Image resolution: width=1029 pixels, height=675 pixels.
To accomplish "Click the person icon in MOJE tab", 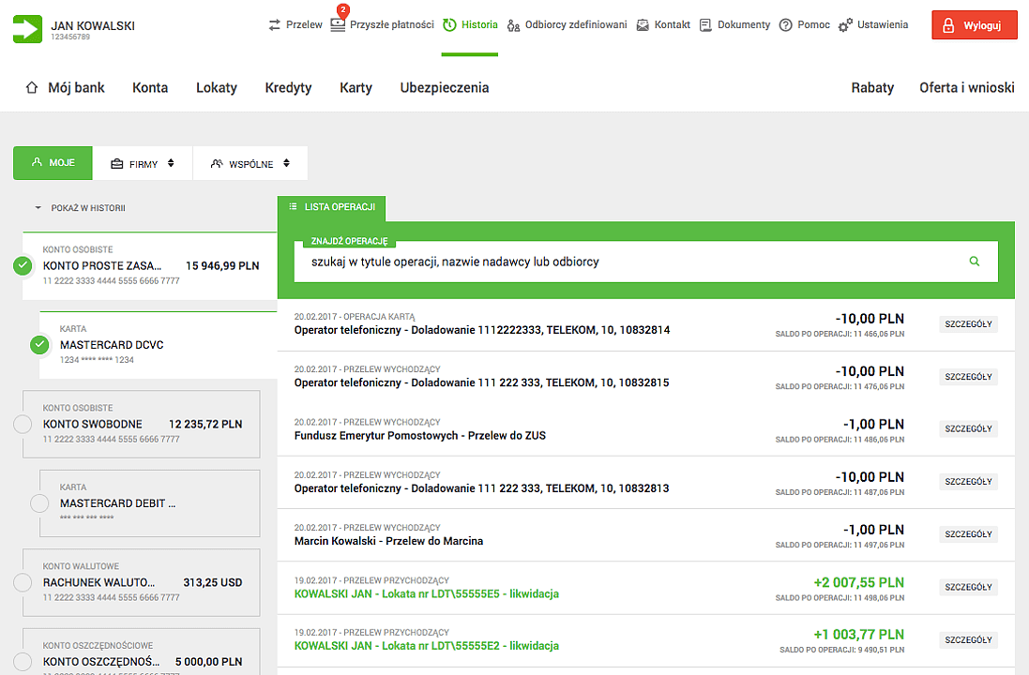I will (37, 162).
